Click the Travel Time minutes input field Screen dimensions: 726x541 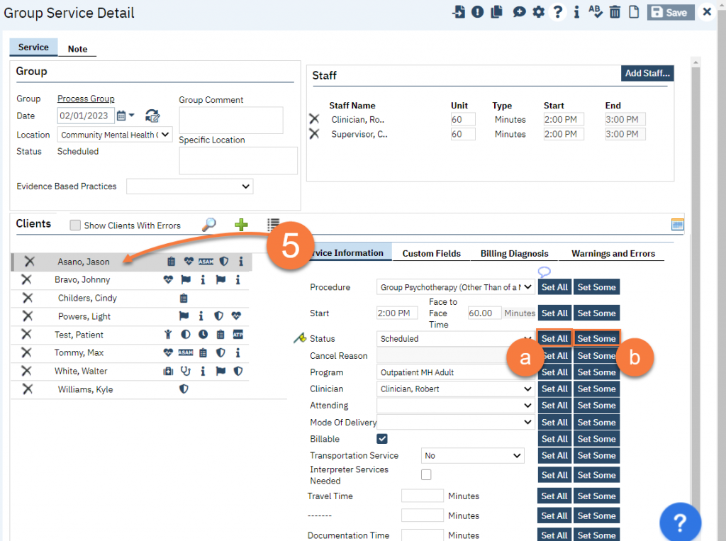click(422, 496)
